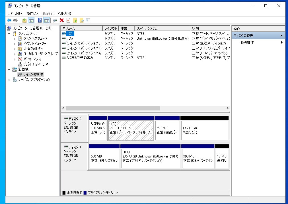Expand the サービスとアプリケーション node
Viewport: 288px width, 204px height.
[x=9, y=80]
